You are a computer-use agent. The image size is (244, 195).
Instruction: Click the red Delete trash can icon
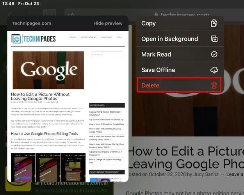[214, 85]
